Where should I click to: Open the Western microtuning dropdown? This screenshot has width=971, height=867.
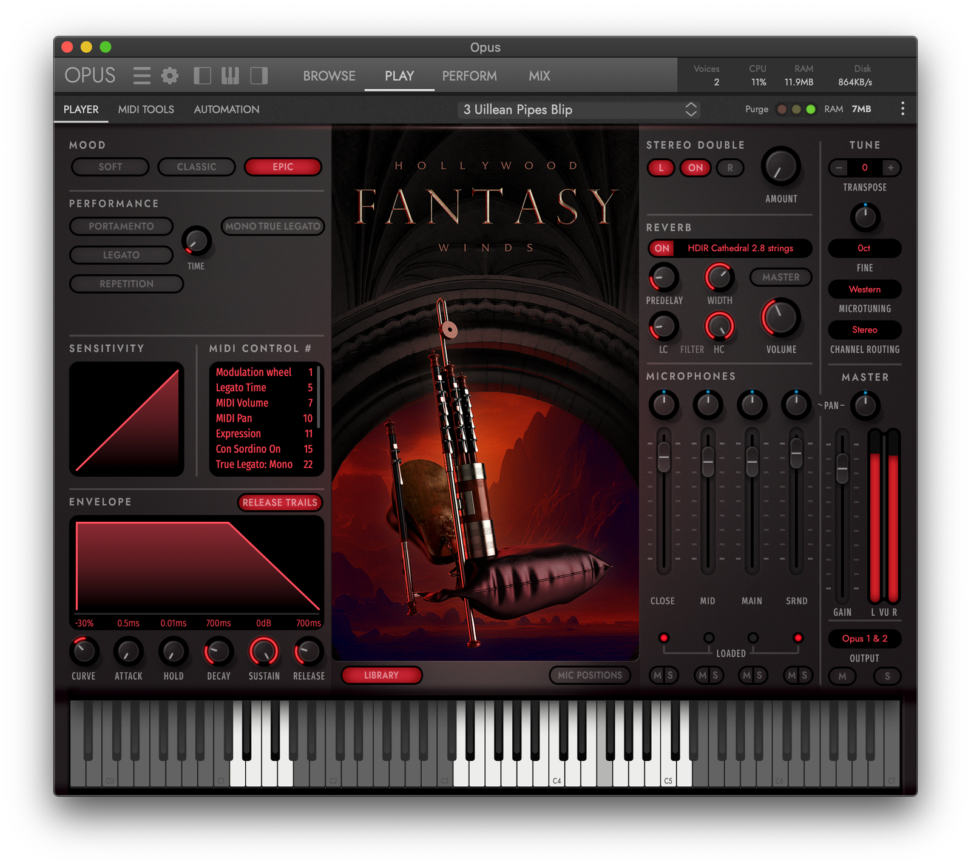(864, 289)
